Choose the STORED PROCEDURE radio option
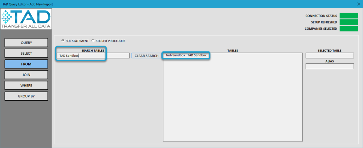Image resolution: width=363 pixels, height=148 pixels. tap(109, 41)
